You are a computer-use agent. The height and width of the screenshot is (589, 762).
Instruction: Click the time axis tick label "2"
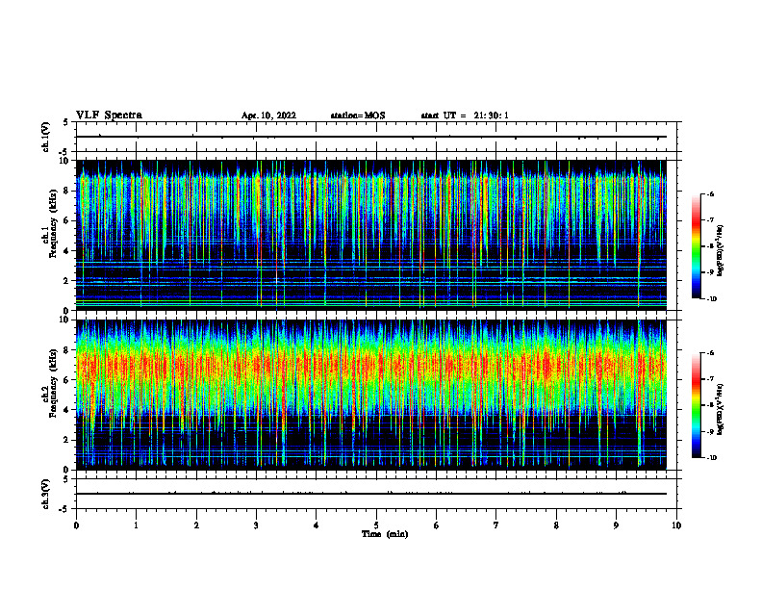coord(196,525)
